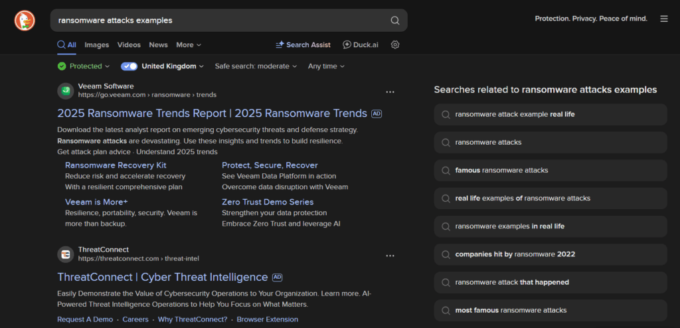Switch to the Images tab

(96, 45)
